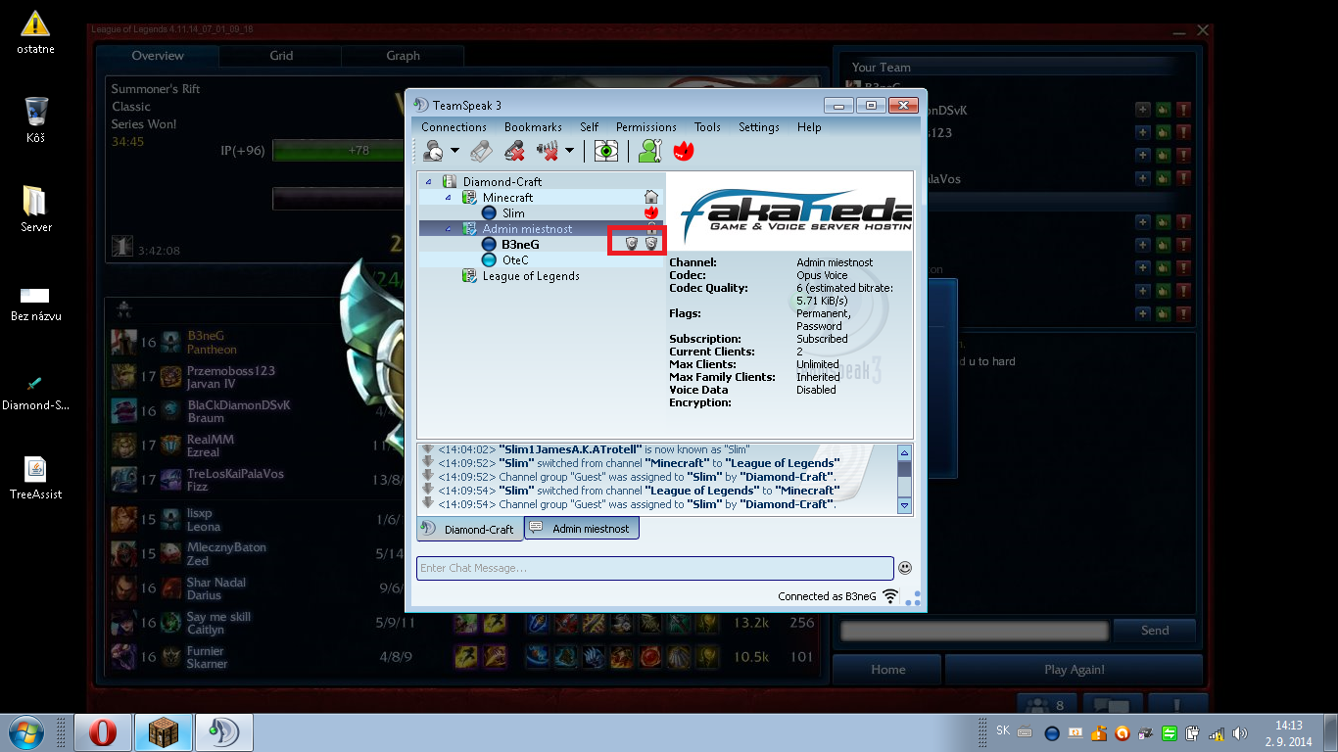This screenshot has height=752, width=1338.
Task: Open the Tools menu in TeamSpeak
Action: [x=707, y=127]
